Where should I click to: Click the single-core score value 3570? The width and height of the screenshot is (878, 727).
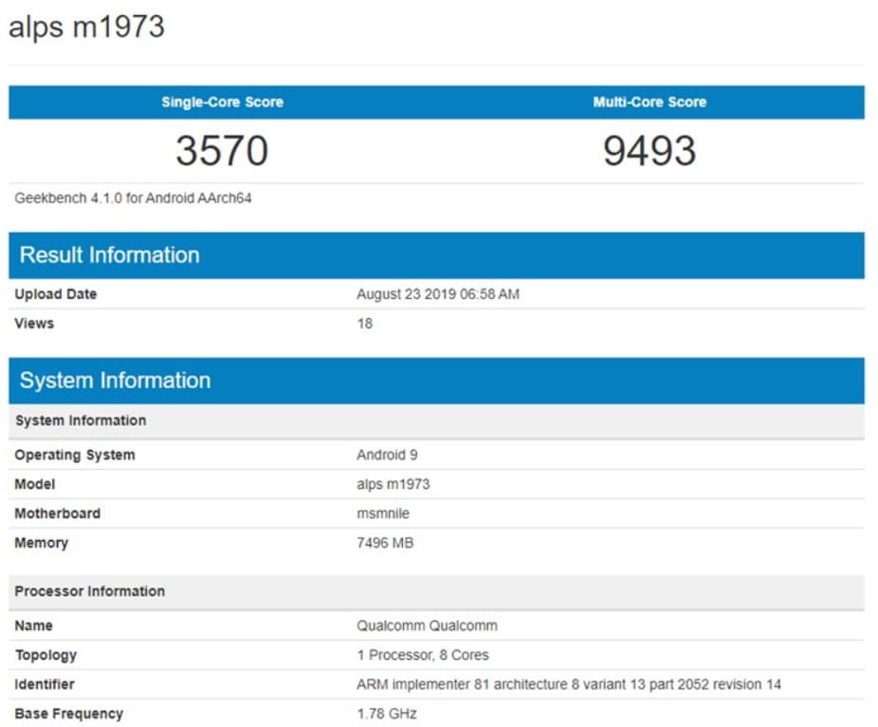click(x=222, y=151)
